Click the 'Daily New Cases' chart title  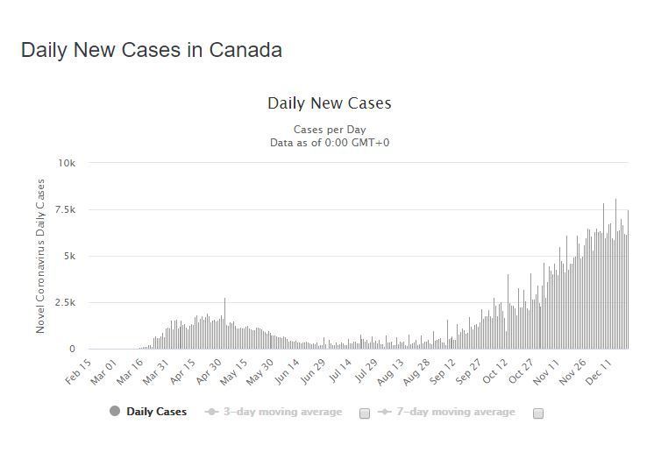point(329,103)
